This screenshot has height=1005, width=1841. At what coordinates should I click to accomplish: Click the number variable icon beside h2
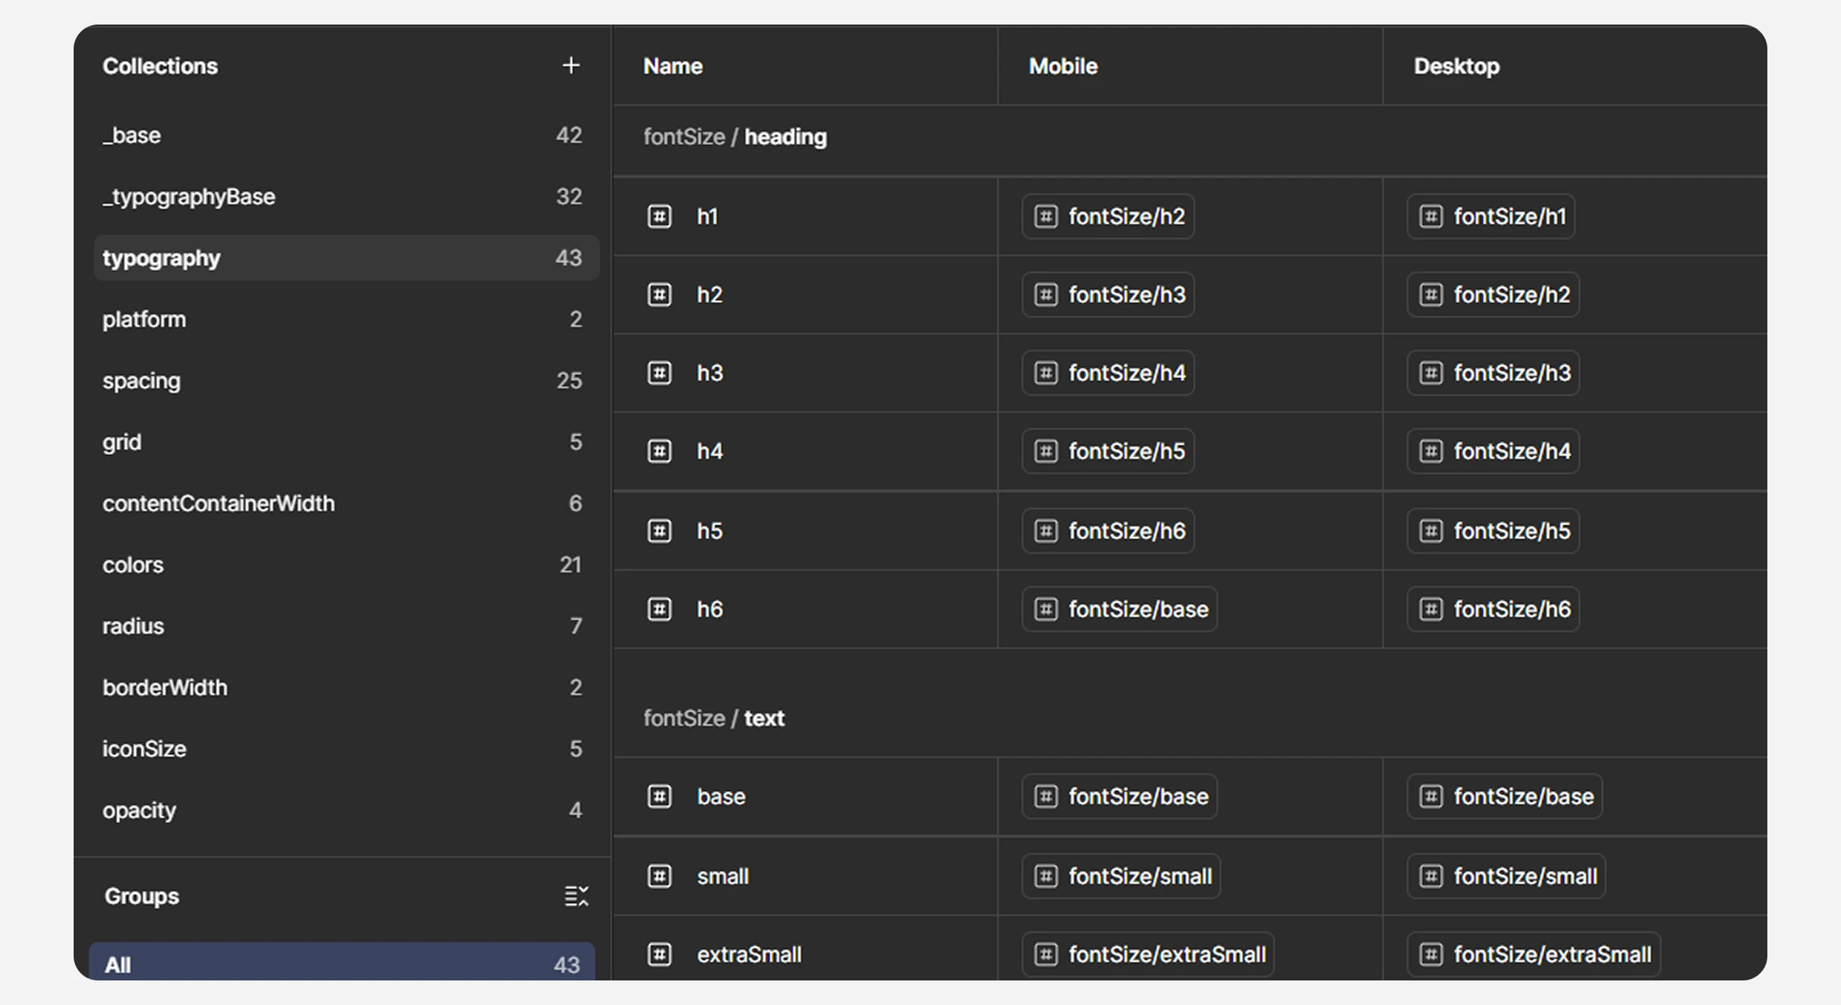[660, 295]
